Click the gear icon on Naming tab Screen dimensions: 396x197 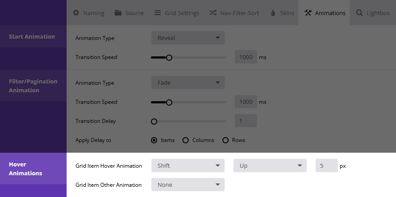pyautogui.click(x=76, y=13)
